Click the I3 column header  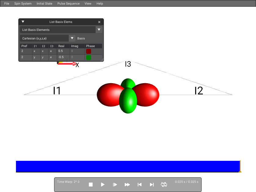52,46
